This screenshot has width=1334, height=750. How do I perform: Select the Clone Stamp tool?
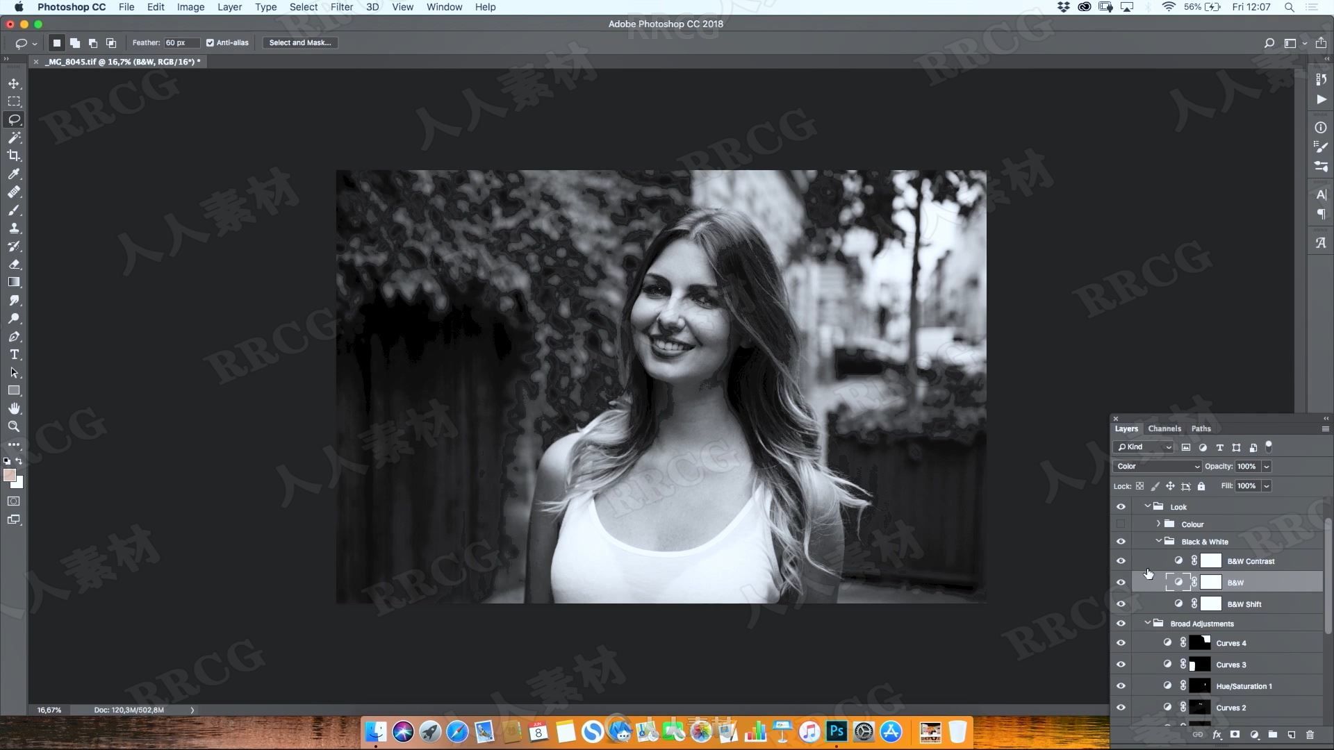pos(14,228)
